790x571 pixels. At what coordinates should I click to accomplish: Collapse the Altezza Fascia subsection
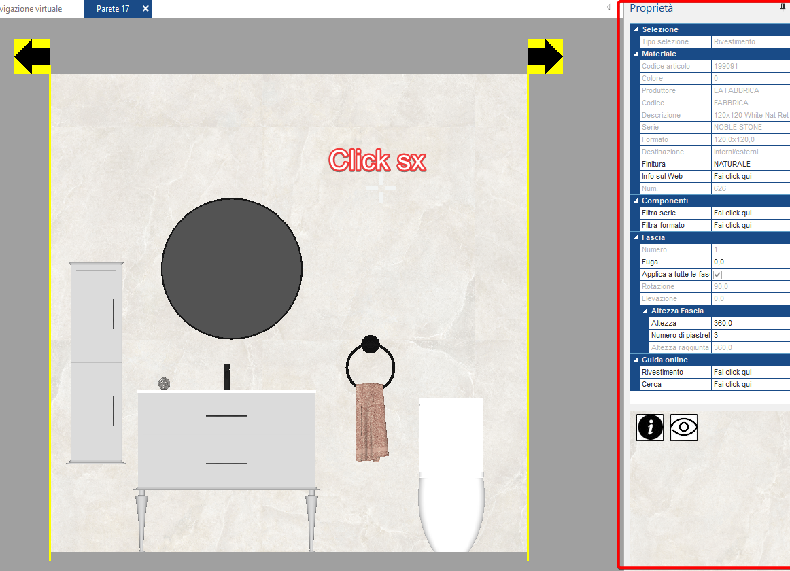(x=645, y=311)
